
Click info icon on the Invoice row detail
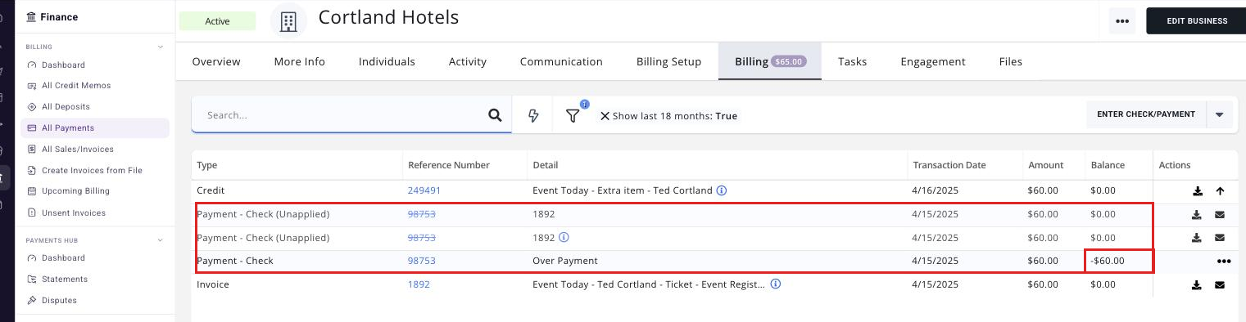tap(775, 284)
